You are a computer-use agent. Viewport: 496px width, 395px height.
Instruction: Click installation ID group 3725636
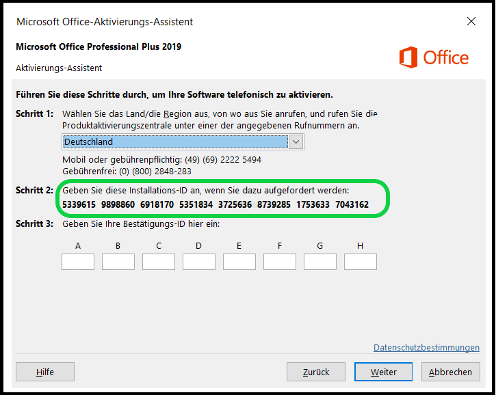(x=235, y=205)
